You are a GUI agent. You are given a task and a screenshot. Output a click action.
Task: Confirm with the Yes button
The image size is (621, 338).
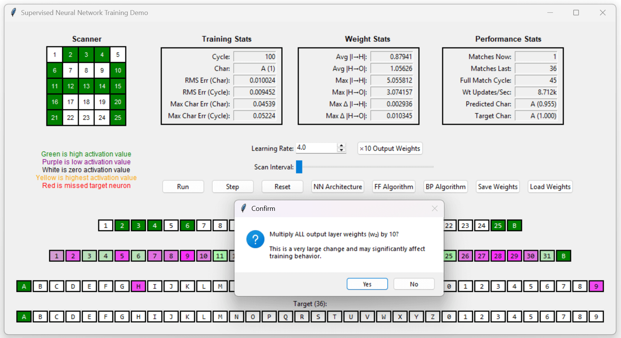(x=367, y=284)
